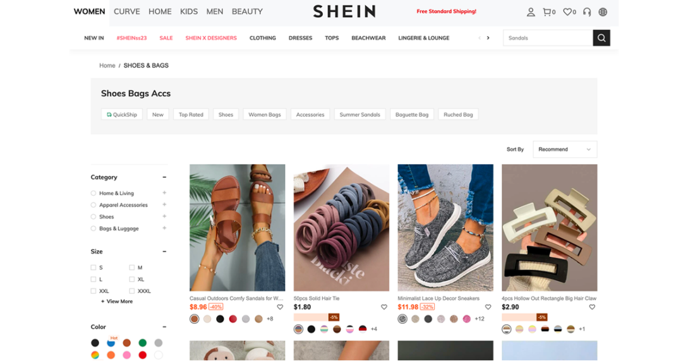Favorite the 50pcs Solid Hair Tie

click(384, 307)
